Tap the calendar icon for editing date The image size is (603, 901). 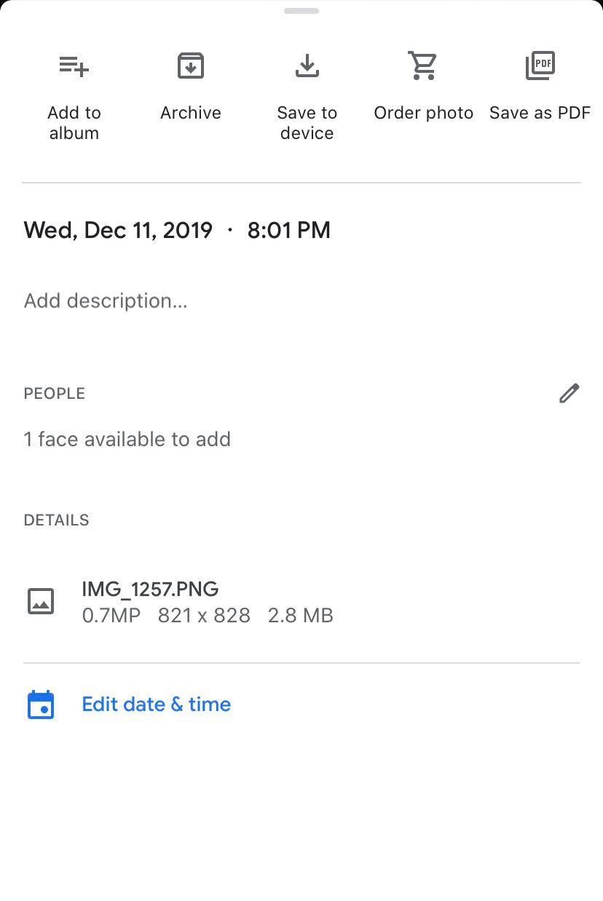point(41,704)
